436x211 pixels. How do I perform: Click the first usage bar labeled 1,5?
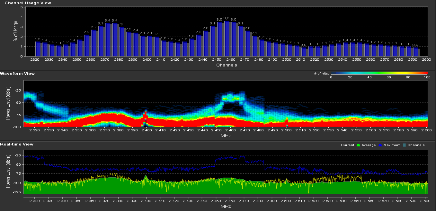[38, 49]
